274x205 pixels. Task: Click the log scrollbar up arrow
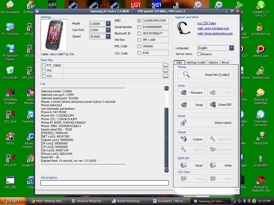point(166,88)
